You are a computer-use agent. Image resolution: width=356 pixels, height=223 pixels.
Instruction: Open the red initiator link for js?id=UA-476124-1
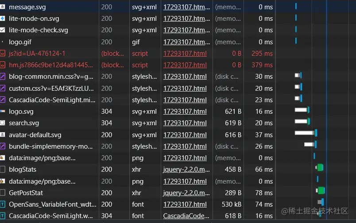(185, 54)
